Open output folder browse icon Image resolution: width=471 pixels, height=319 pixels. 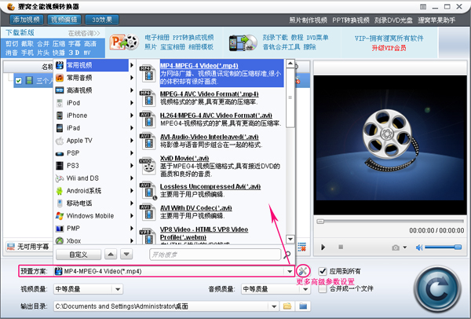[x=287, y=306]
